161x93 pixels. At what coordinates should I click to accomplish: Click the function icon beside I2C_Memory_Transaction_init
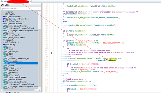pos(4,59)
